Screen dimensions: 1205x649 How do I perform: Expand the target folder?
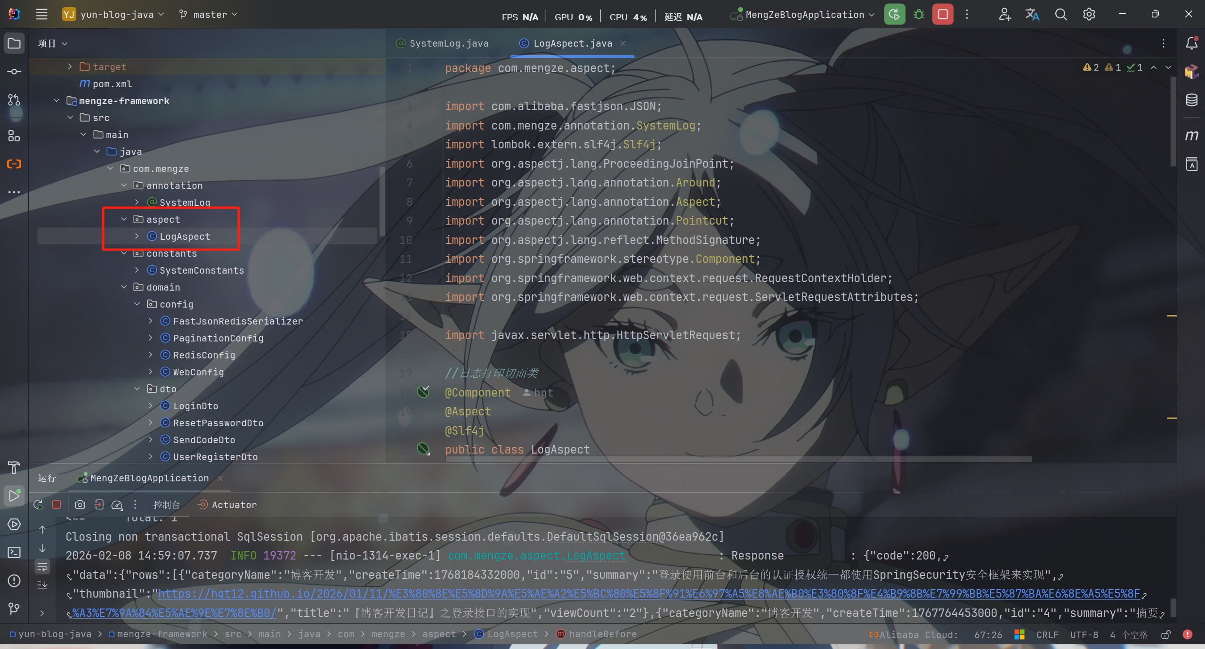click(70, 66)
